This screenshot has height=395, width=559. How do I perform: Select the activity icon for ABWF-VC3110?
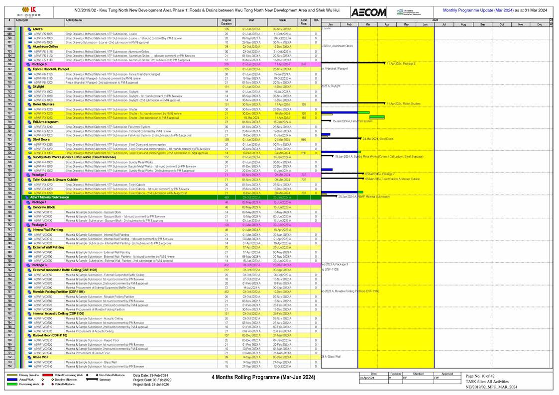[x=30, y=212]
